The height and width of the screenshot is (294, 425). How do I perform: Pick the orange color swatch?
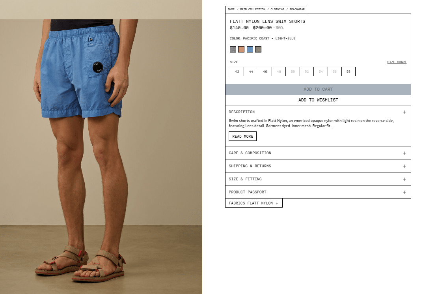241,49
